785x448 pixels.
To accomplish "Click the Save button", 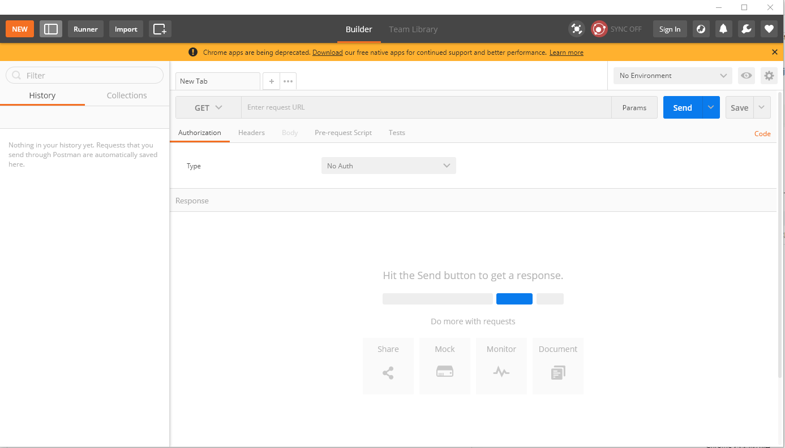I will [x=739, y=107].
